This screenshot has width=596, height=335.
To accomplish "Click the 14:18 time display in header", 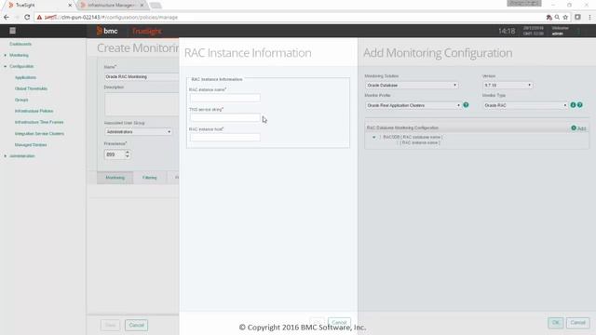I will pos(507,31).
